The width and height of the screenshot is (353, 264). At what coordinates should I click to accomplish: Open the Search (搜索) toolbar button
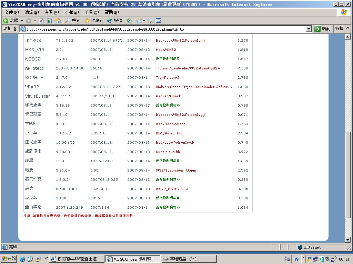point(72,21)
